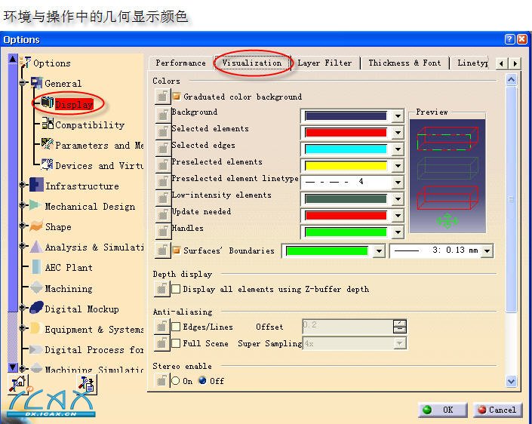
Task: Click the lock icon beside Preselected element linetype
Action: (x=162, y=182)
